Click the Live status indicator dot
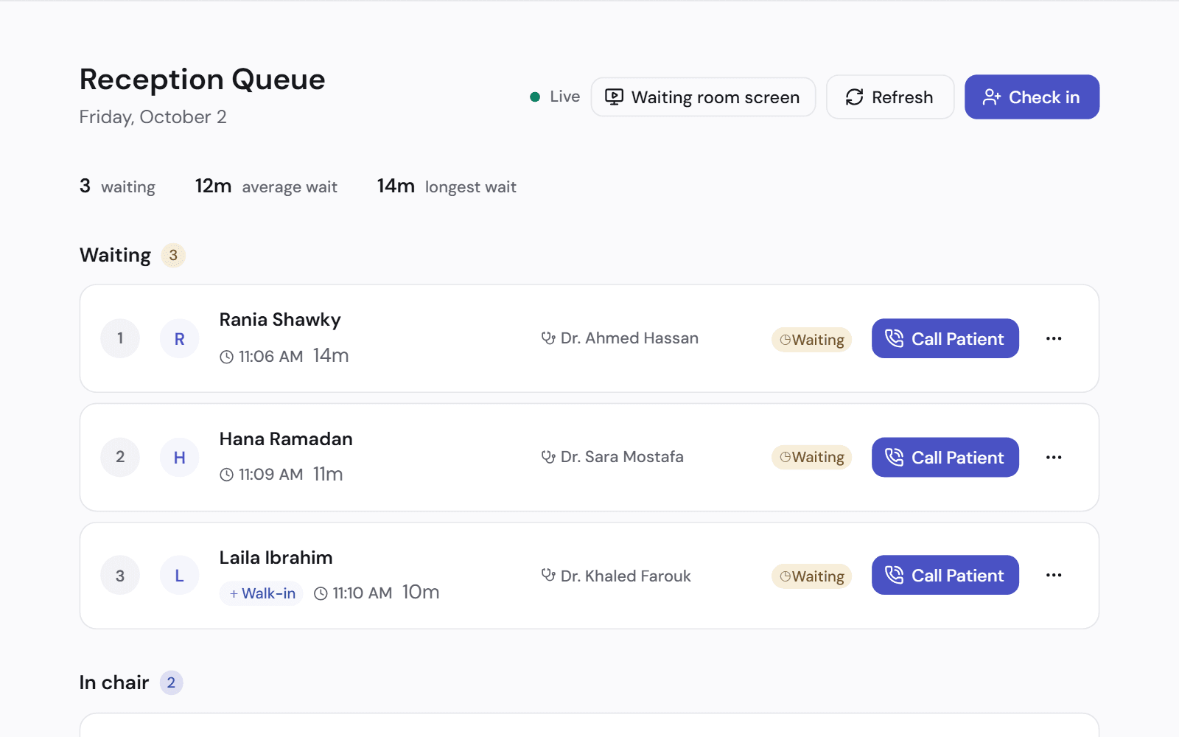 point(535,97)
